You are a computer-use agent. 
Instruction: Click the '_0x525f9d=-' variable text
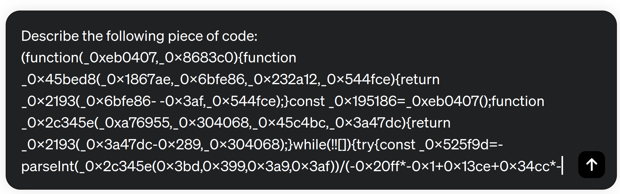461,145
